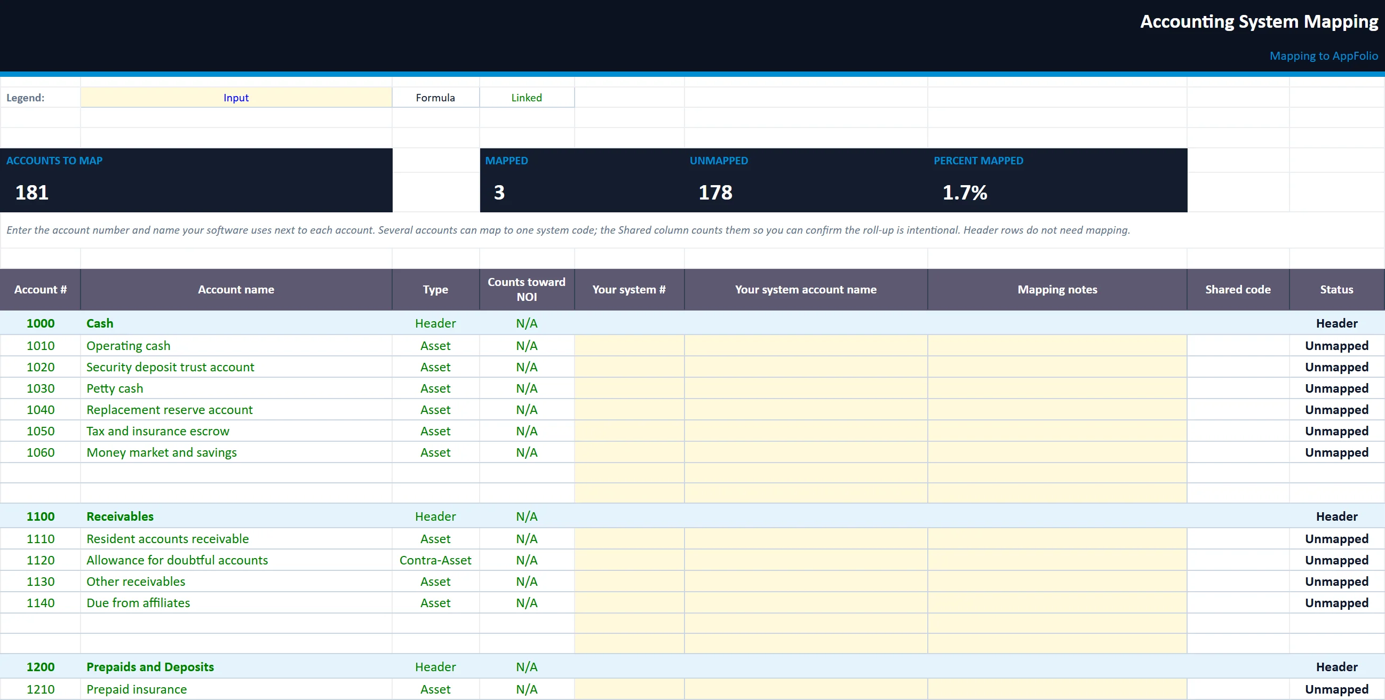Click the Status column header
This screenshot has width=1385, height=700.
(x=1336, y=289)
